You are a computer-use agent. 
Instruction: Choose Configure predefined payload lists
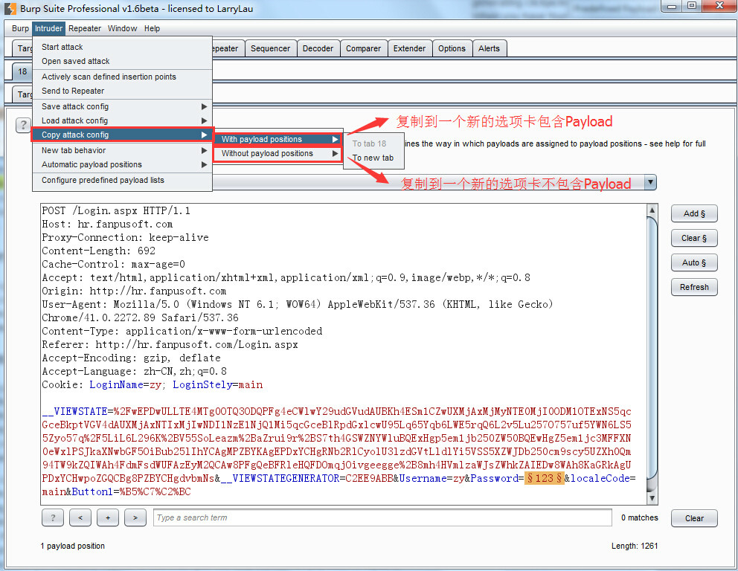[122, 180]
